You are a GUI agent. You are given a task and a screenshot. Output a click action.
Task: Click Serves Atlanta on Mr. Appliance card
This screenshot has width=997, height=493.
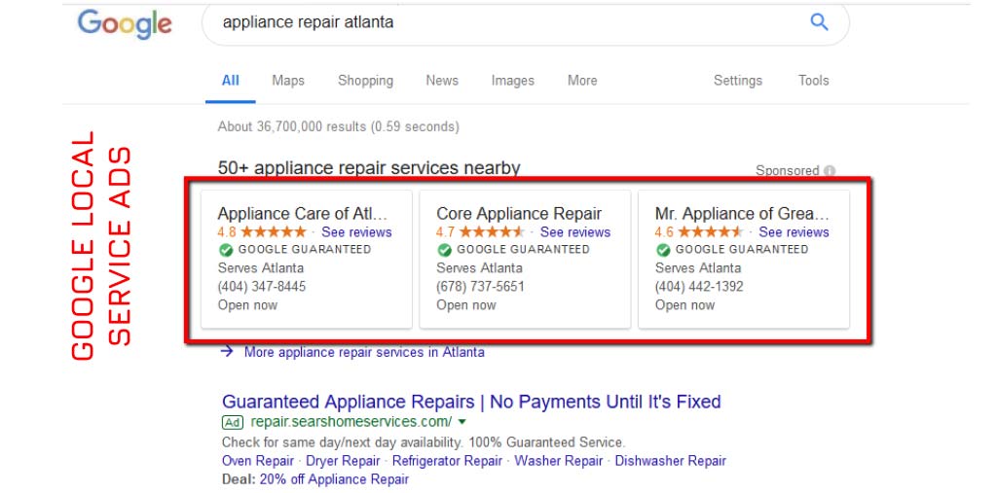(x=698, y=268)
